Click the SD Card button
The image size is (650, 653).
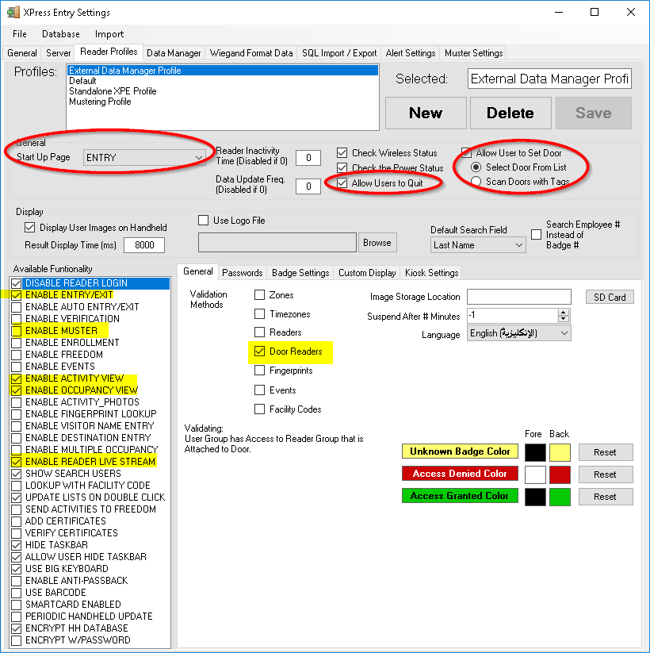click(x=610, y=297)
